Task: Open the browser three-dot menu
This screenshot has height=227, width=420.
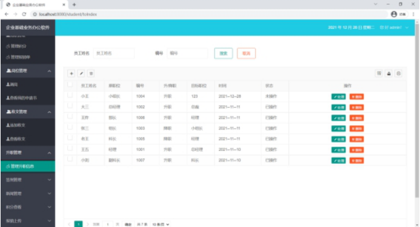Action: click(413, 14)
